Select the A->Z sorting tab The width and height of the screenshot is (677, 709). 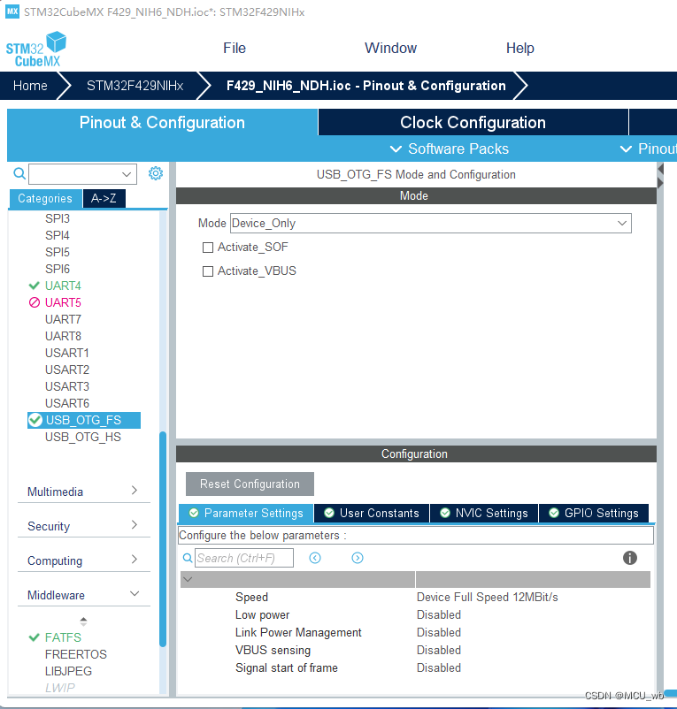[x=104, y=199]
